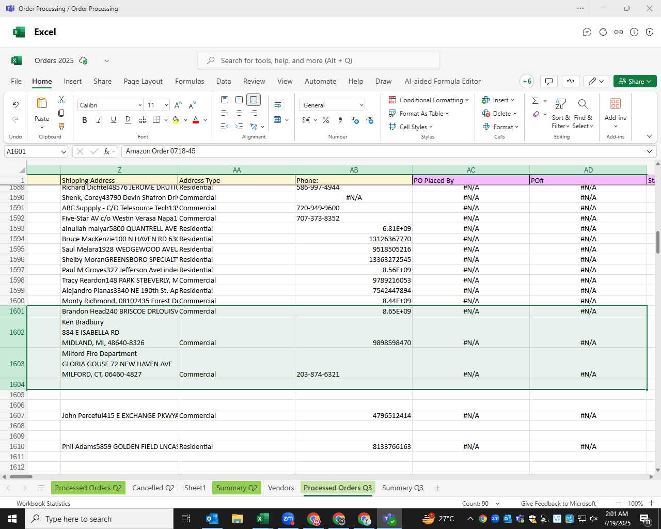Open Workbook Statistics in status bar
661x529 pixels.
43,503
